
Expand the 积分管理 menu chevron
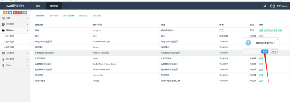[27, 59]
